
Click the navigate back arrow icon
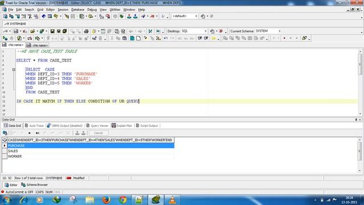(x=131, y=31)
